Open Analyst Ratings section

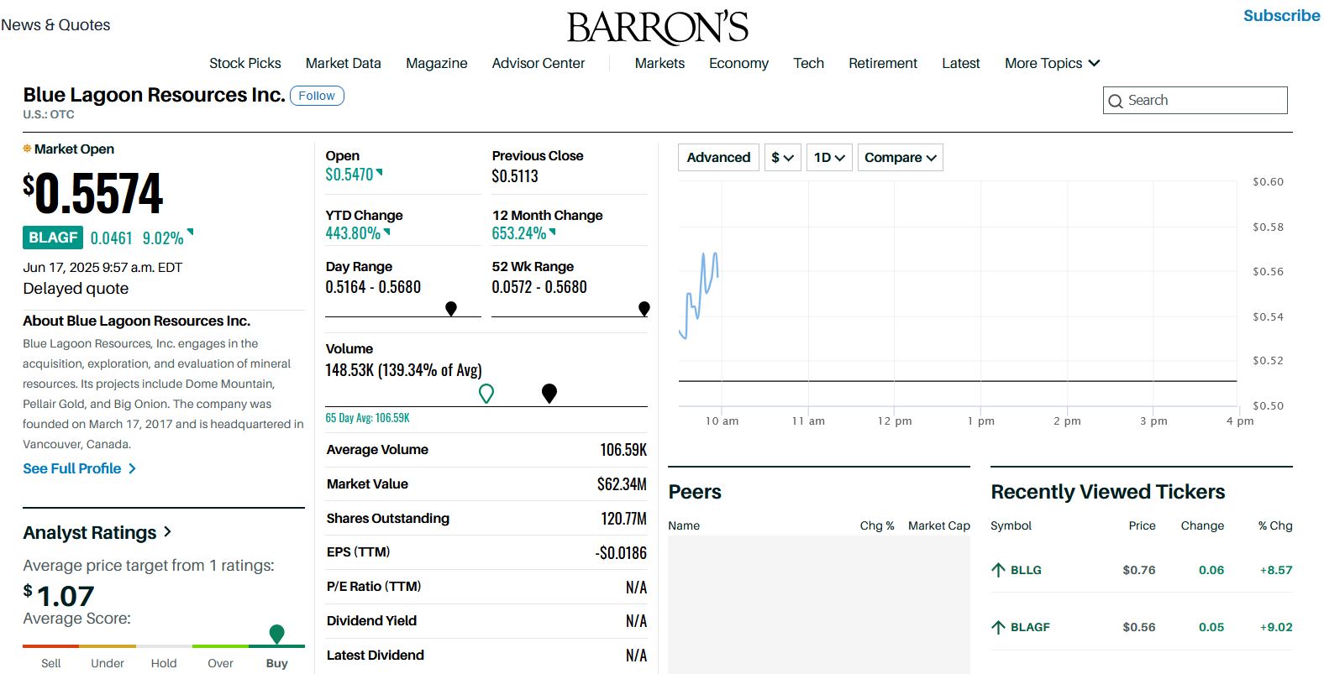click(97, 532)
